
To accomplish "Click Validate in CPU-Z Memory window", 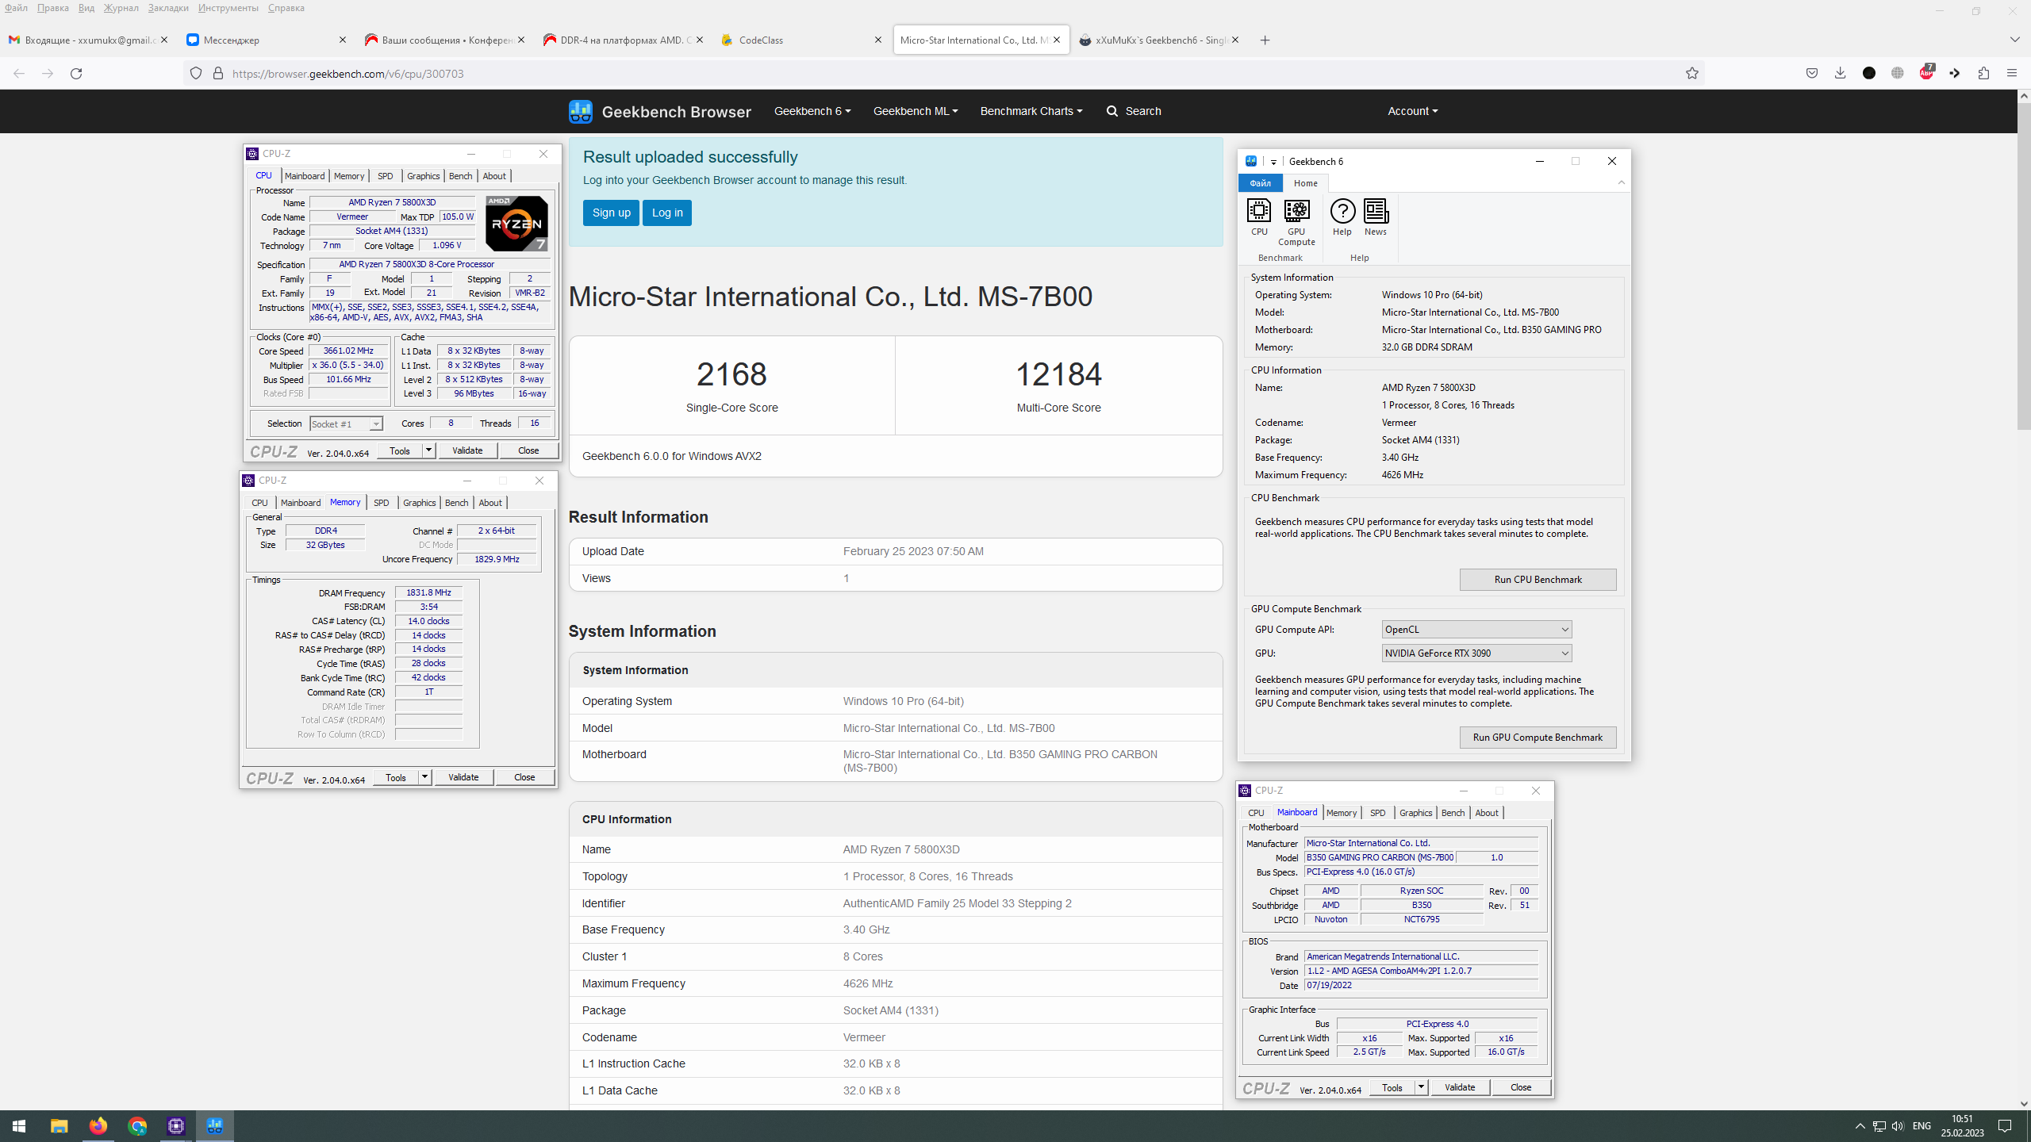I will tap(463, 777).
